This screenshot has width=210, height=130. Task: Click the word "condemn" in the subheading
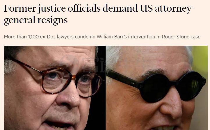point(85,37)
